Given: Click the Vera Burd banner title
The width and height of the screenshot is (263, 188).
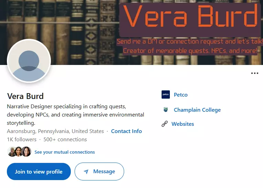Looking at the screenshot, I should [190, 17].
